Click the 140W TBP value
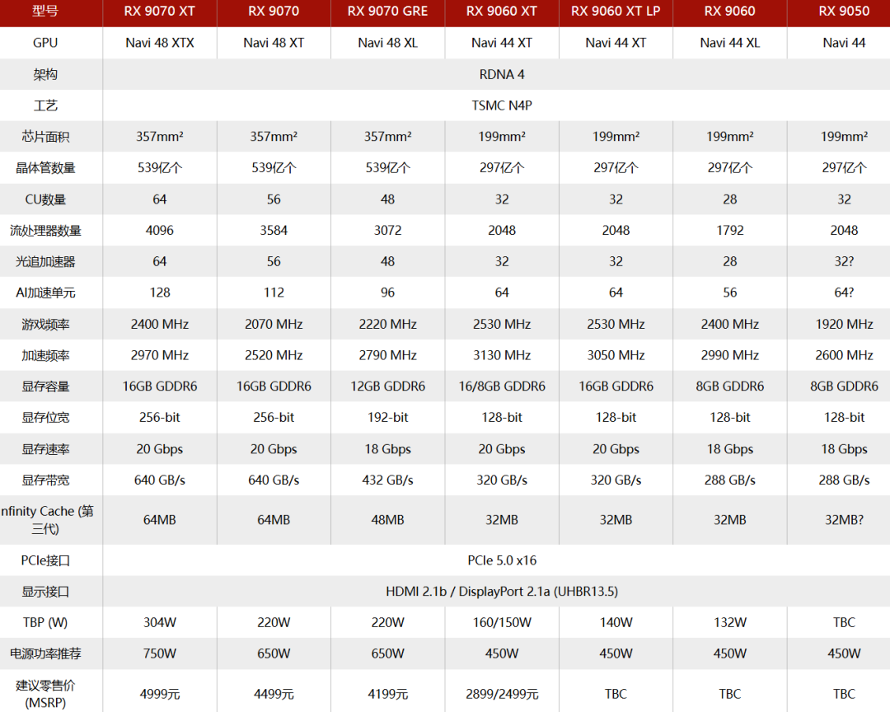890x712 pixels. 616,623
